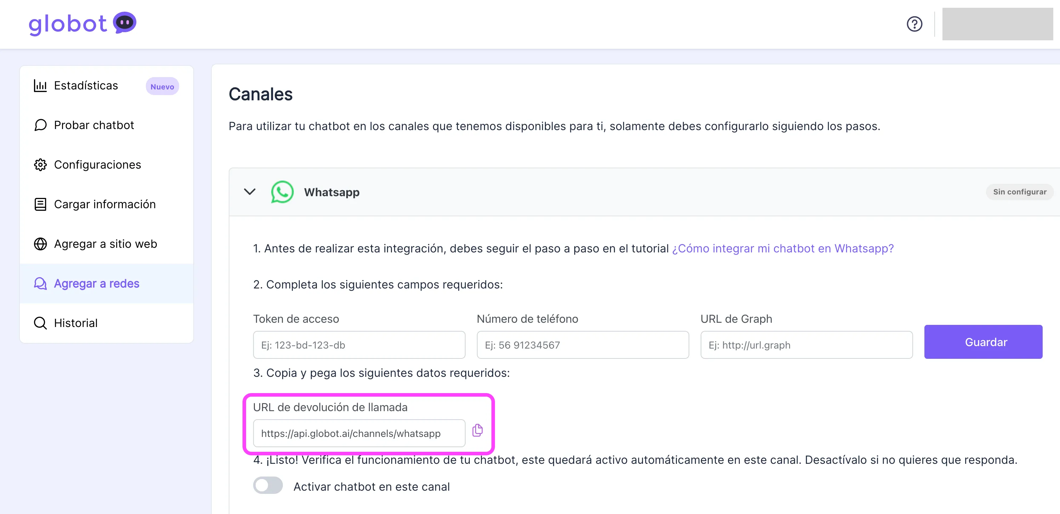This screenshot has width=1060, height=514.
Task: Click the Probar chatbot speech bubble icon
Action: coord(40,125)
